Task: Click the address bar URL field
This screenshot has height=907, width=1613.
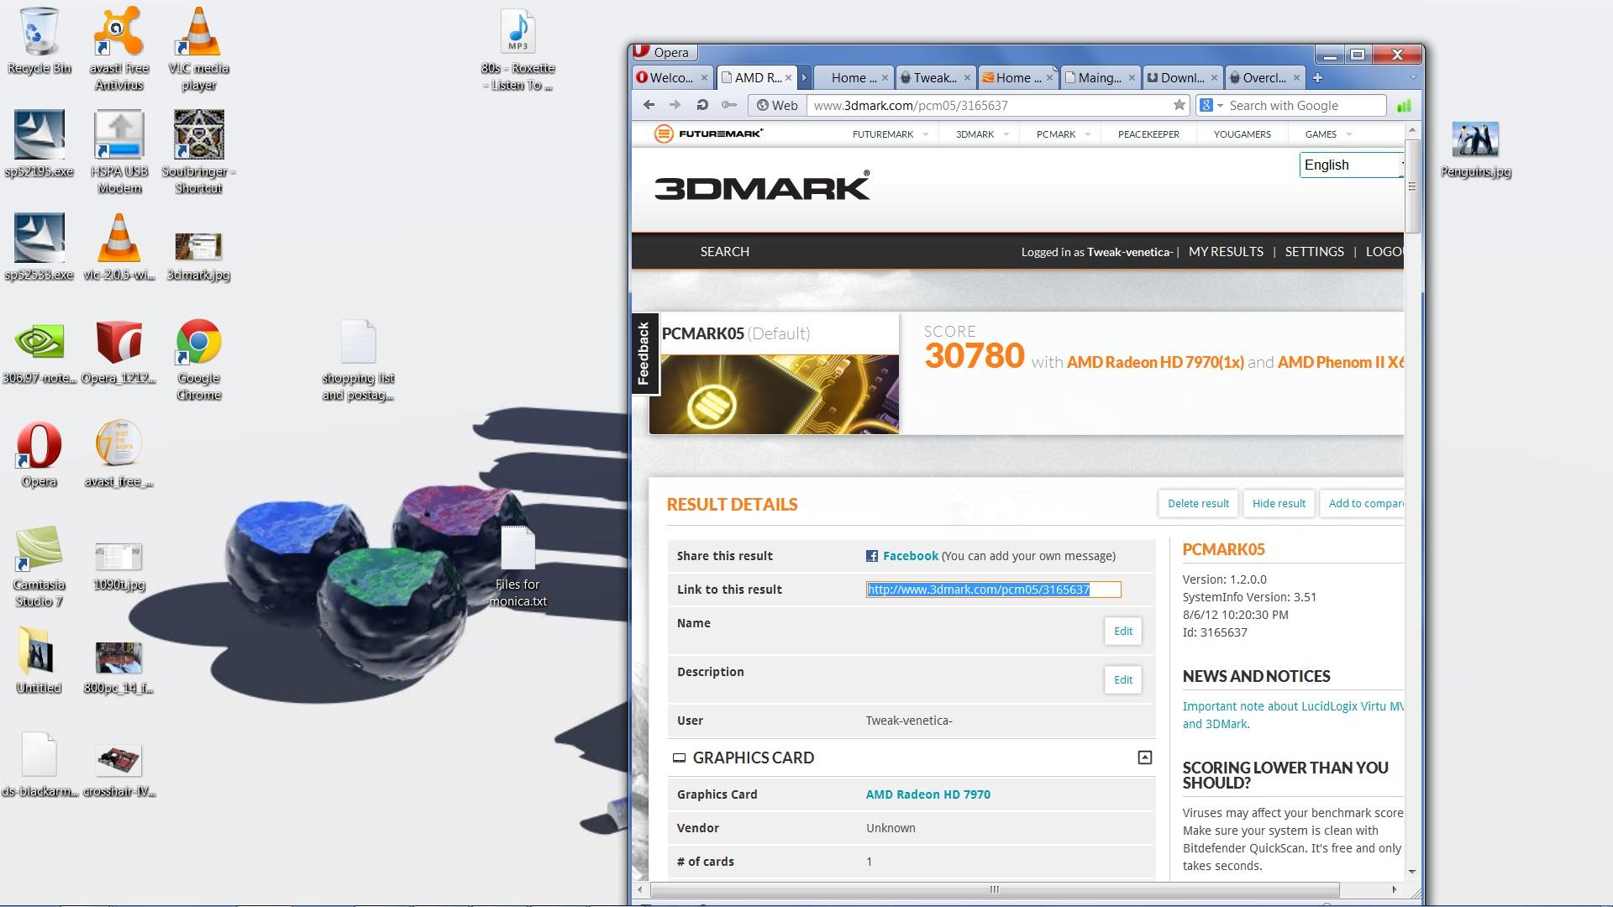Action: pyautogui.click(x=991, y=105)
